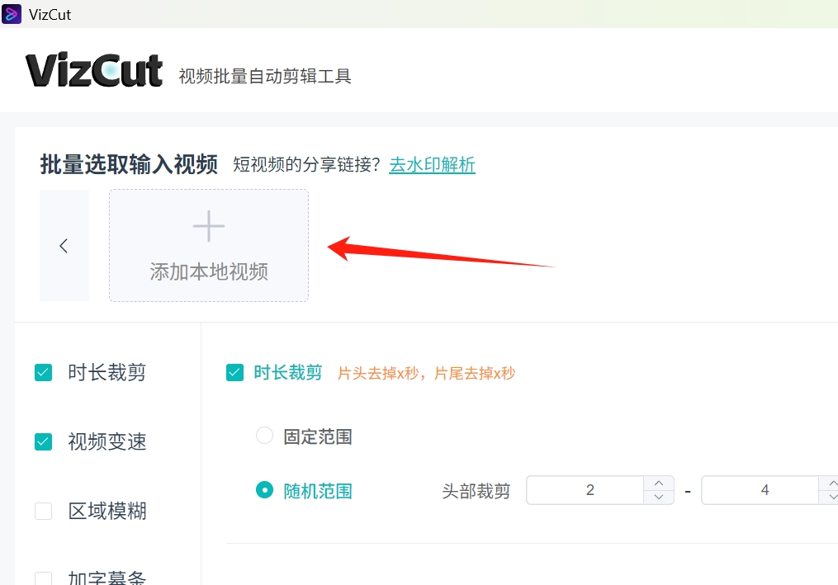Screen dimensions: 838x585
Task: Click the VizCut logo at page top
Action: click(93, 70)
